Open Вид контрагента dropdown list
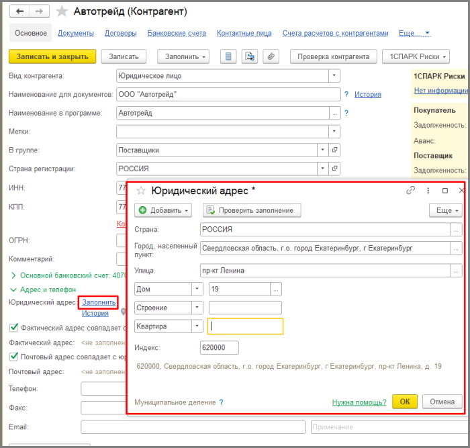Screen dimensions: 470x448 [x=334, y=76]
